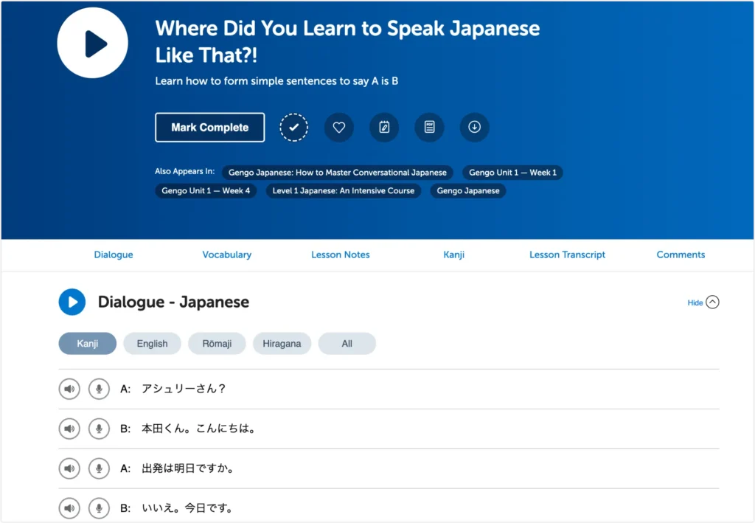Open Level 1 Japanese: An Intensive Course tag
Image resolution: width=755 pixels, height=523 pixels.
[x=344, y=191]
